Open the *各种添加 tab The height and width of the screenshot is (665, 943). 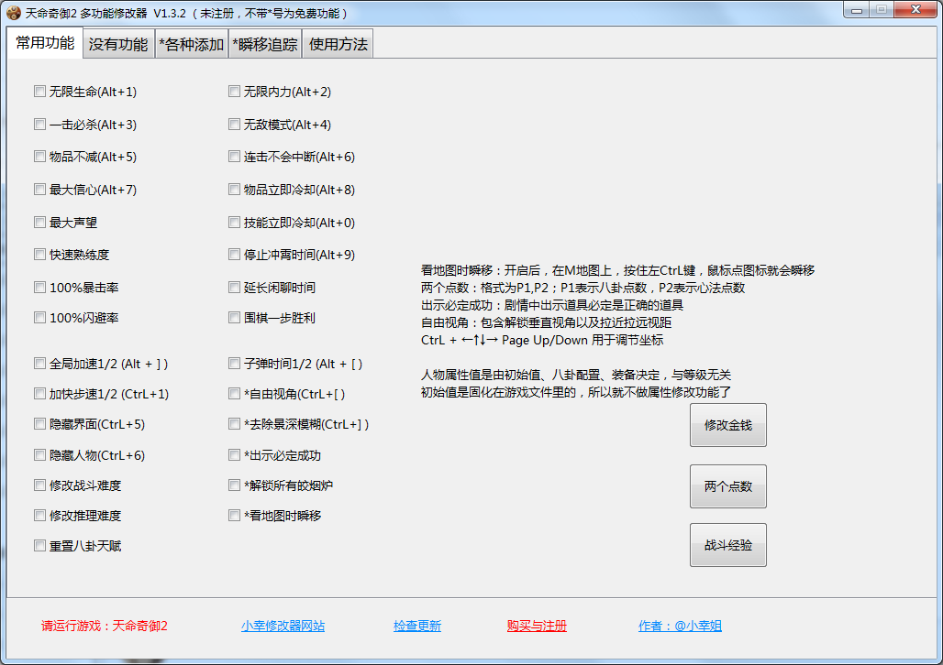[x=191, y=42]
